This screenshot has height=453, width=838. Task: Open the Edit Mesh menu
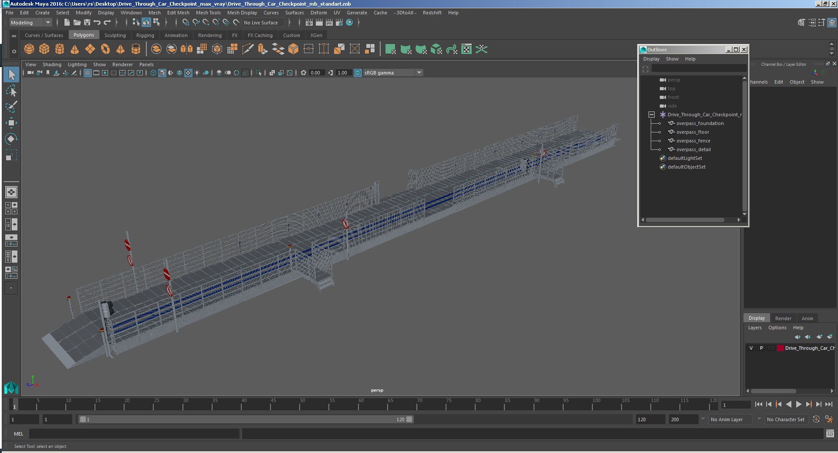pos(178,13)
